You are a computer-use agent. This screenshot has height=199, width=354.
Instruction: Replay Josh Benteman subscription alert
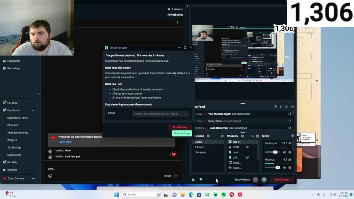pos(290,128)
